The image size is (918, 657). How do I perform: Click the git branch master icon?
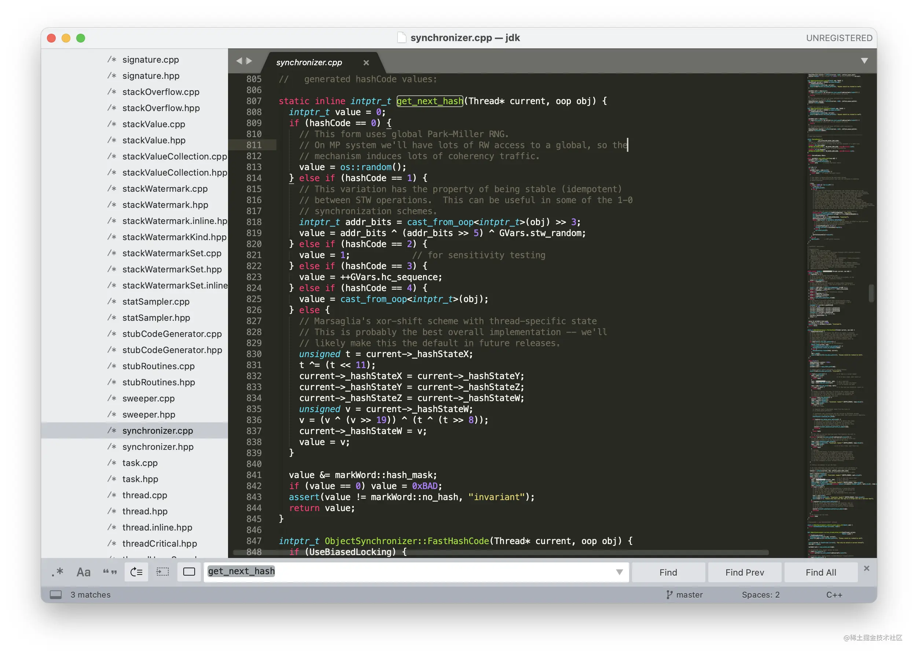[x=669, y=594]
